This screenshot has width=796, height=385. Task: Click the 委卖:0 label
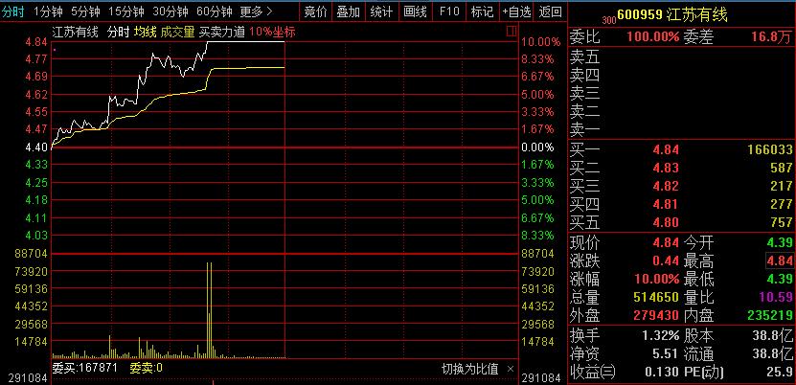pos(147,368)
